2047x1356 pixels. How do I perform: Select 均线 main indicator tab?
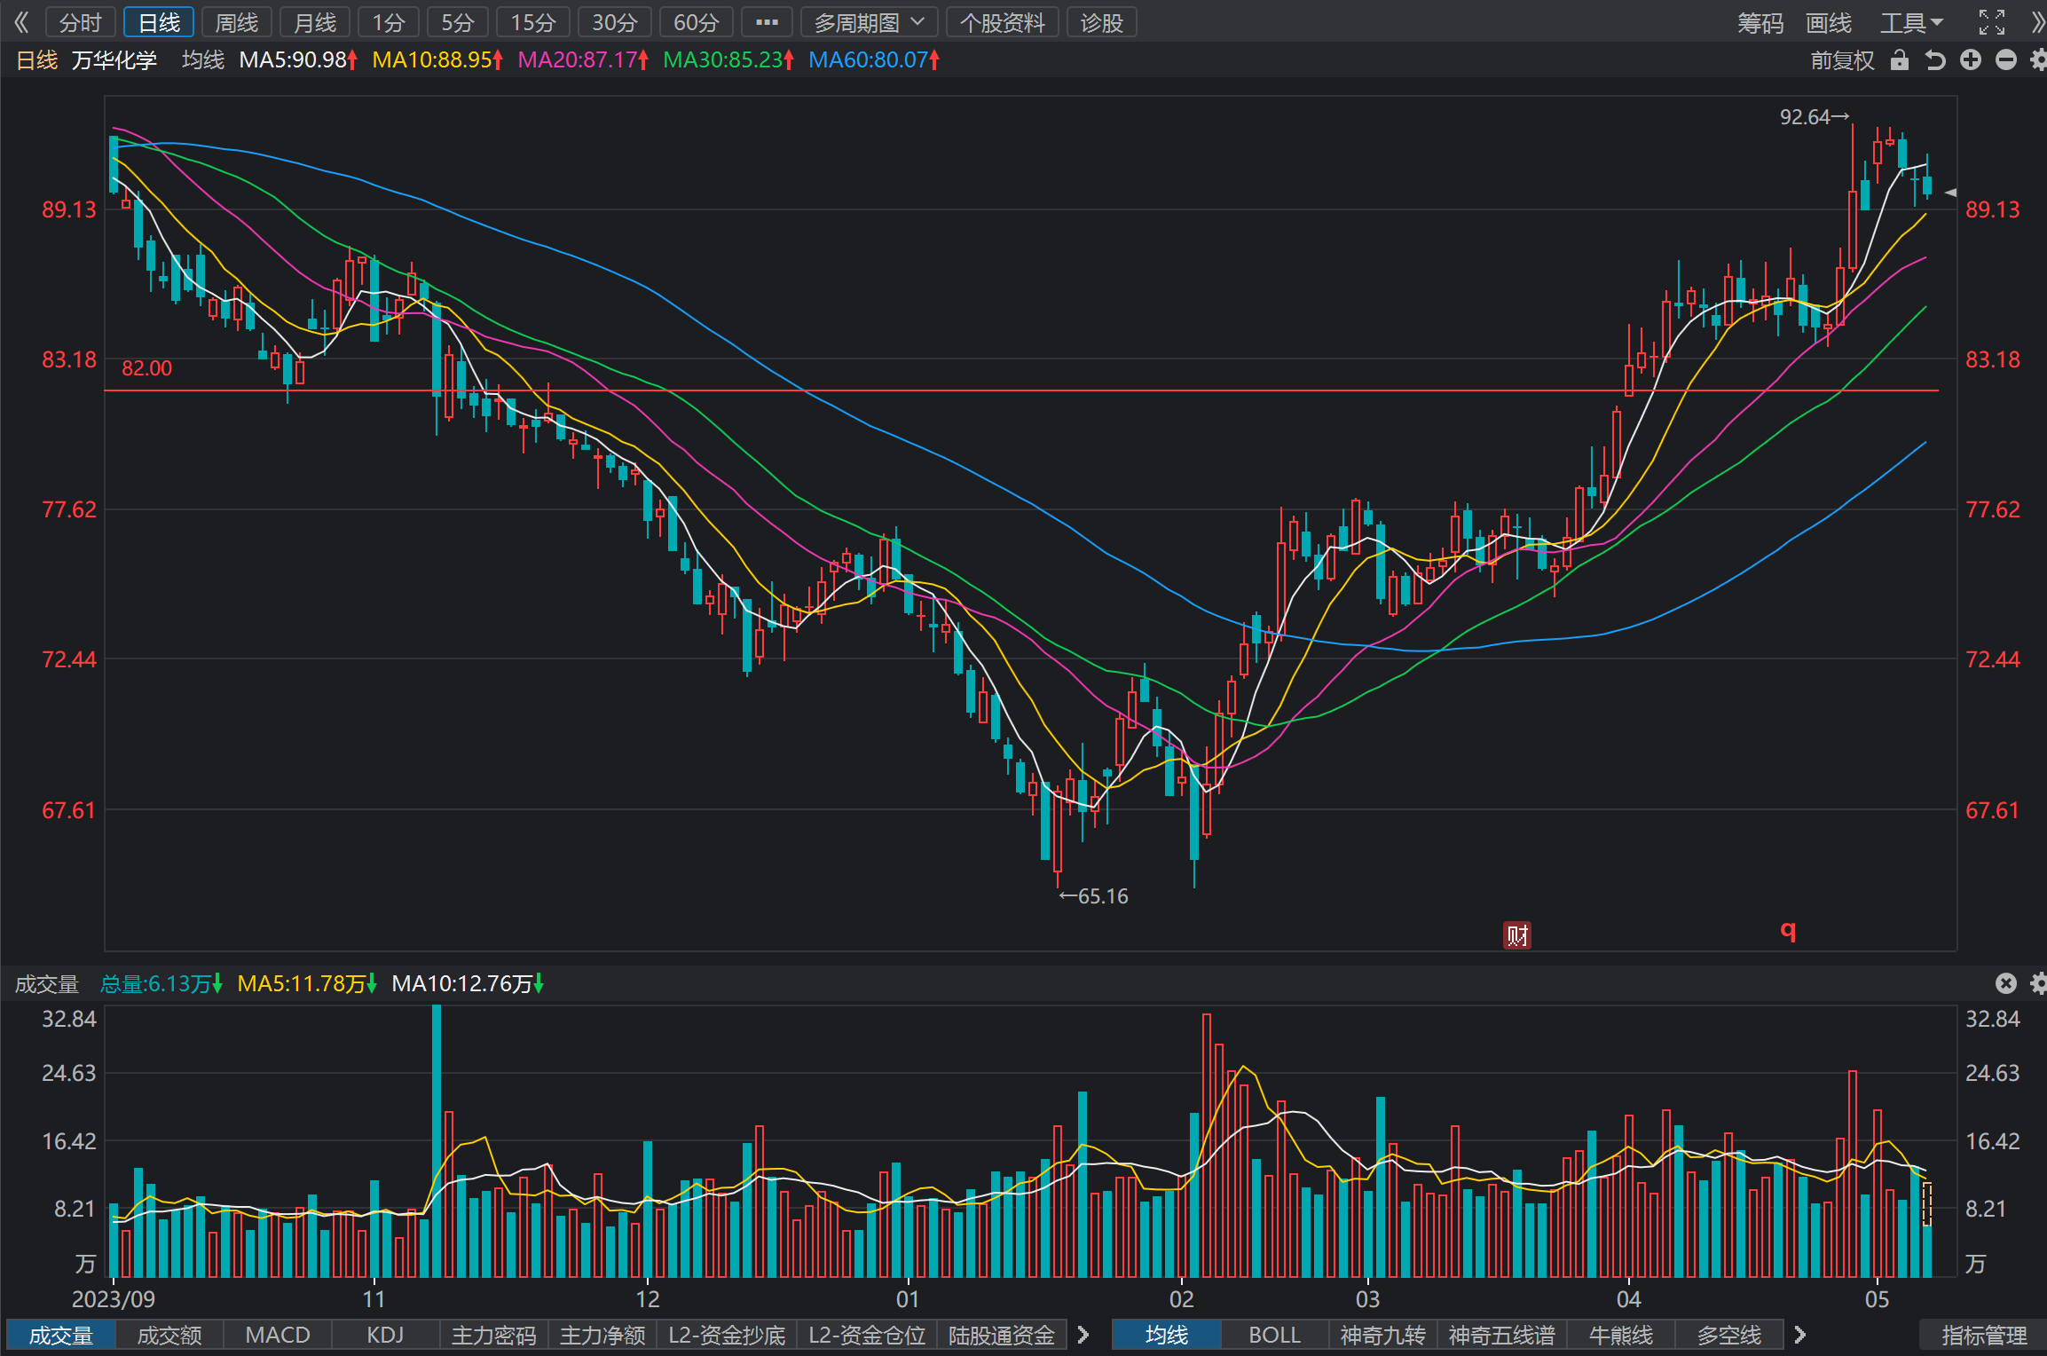(x=1167, y=1335)
